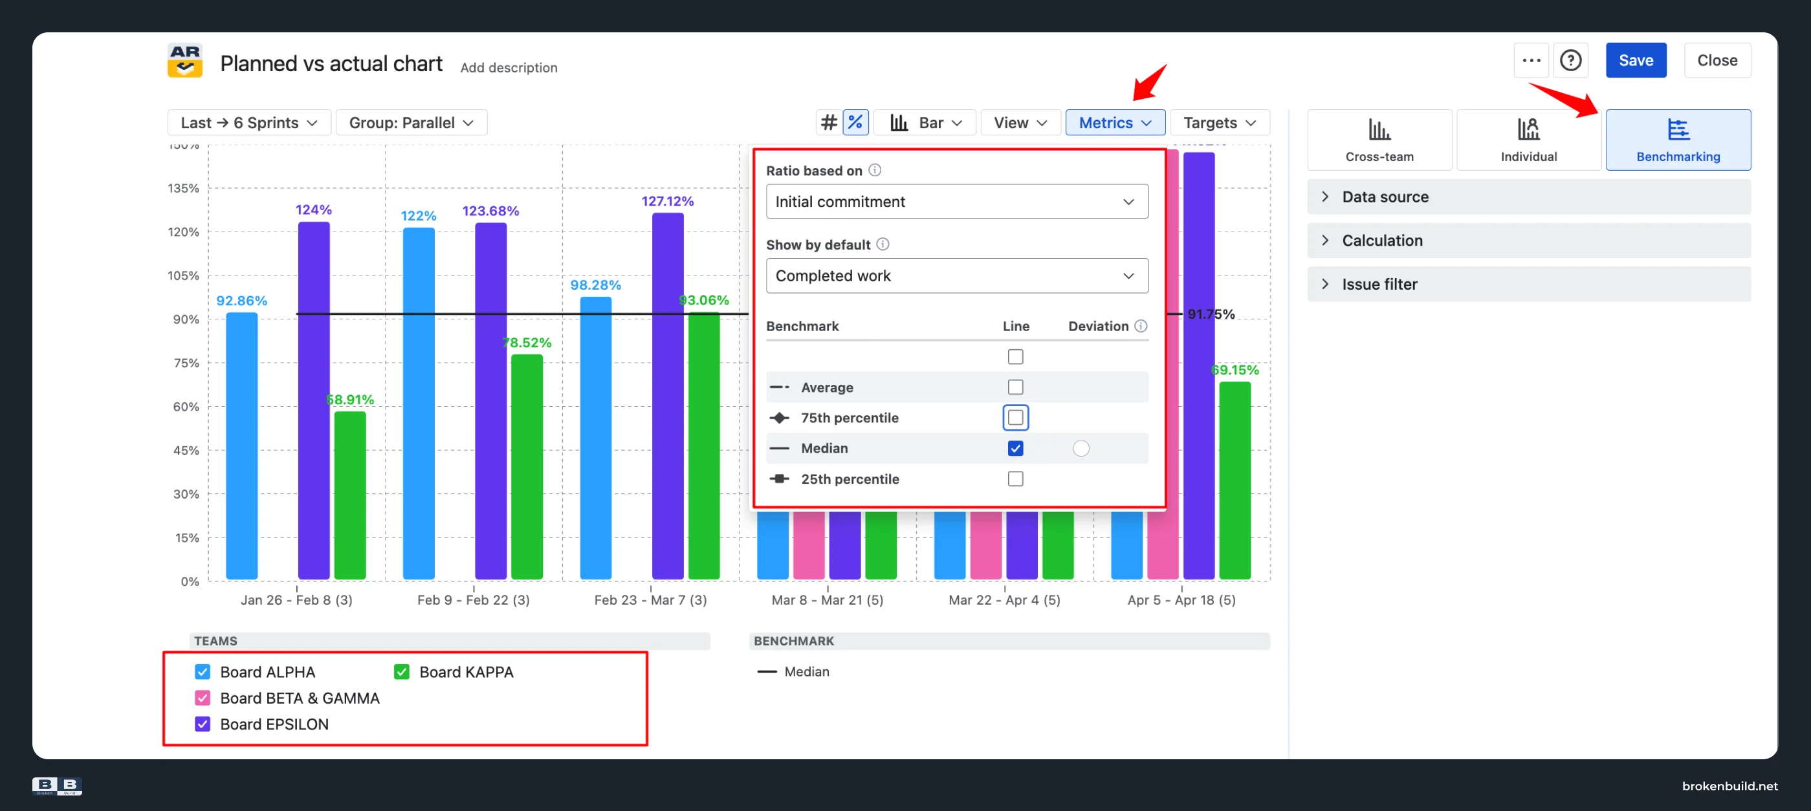
Task: Click the Apr 5 - Apr 18 (5) axis label
Action: 1181,600
